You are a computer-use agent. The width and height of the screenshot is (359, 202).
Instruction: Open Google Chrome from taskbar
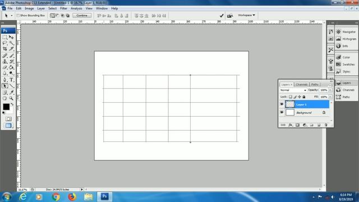56,197
